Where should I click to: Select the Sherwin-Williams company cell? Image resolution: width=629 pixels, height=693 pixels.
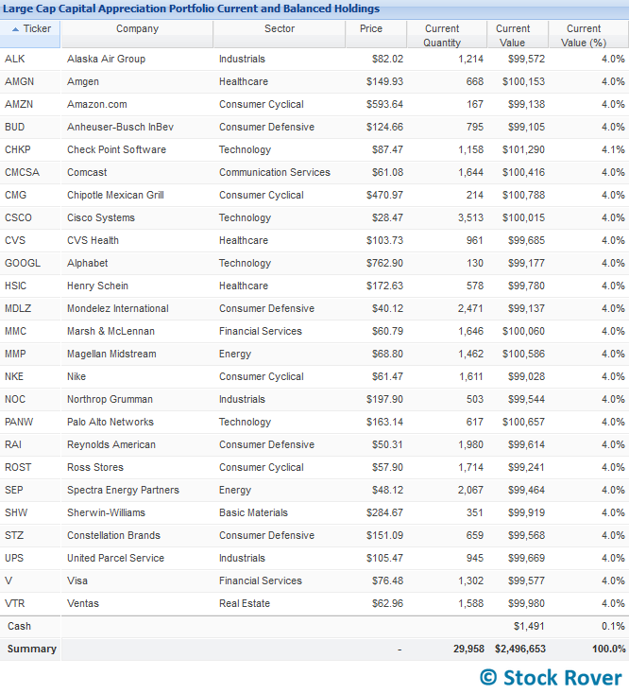point(106,512)
